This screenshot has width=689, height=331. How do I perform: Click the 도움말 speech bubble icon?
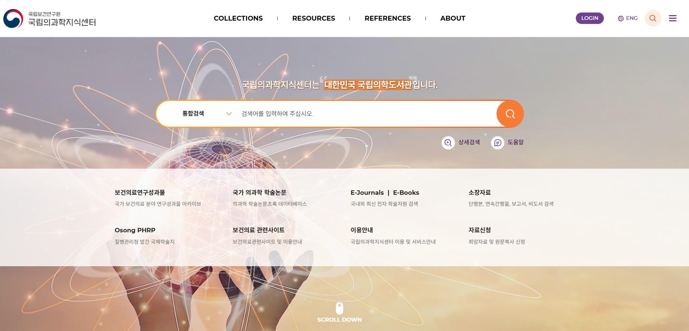coord(497,142)
